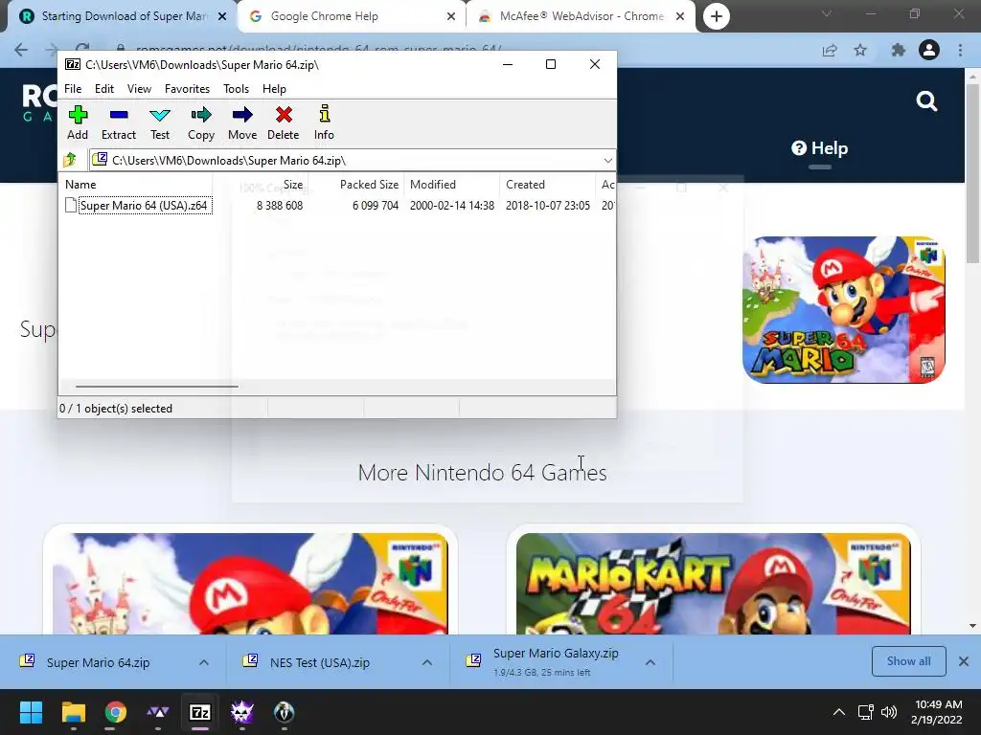Open the volume control in system tray
The width and height of the screenshot is (981, 735).
point(888,712)
